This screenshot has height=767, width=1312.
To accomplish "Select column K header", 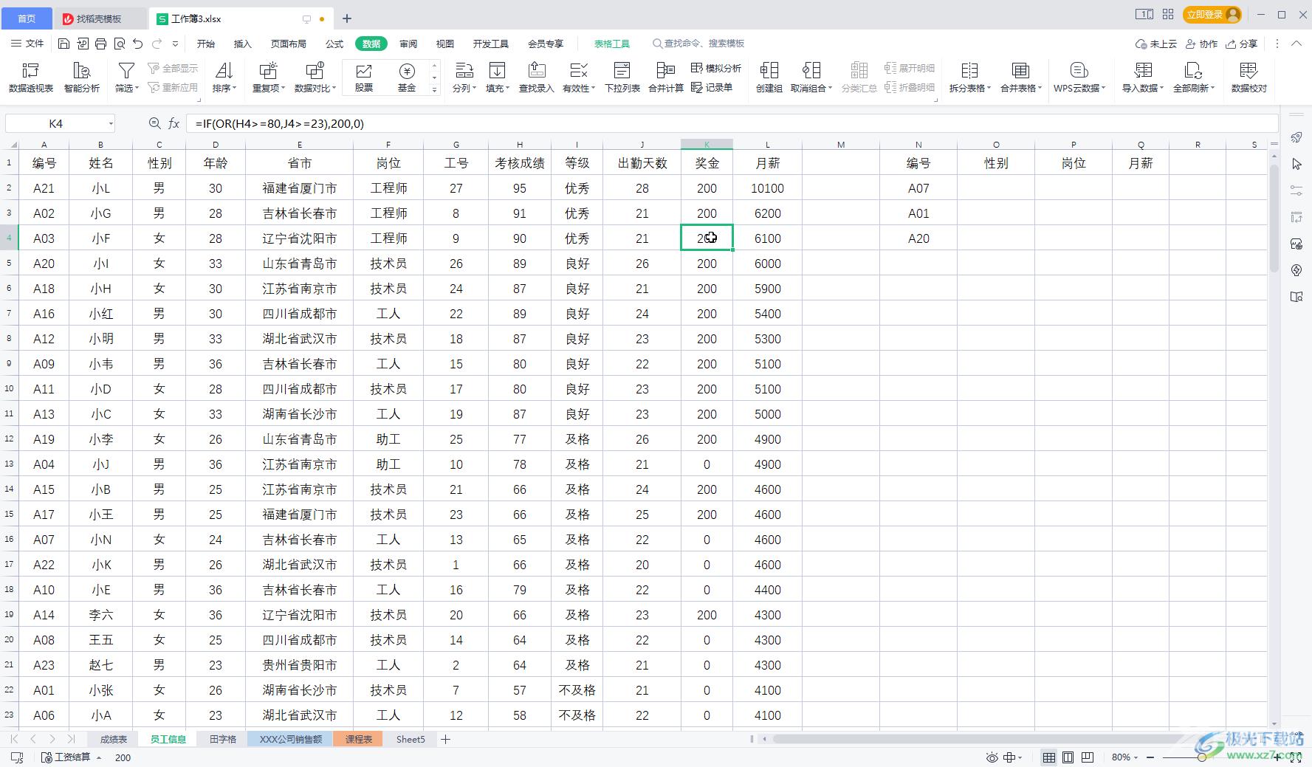I will 707,145.
